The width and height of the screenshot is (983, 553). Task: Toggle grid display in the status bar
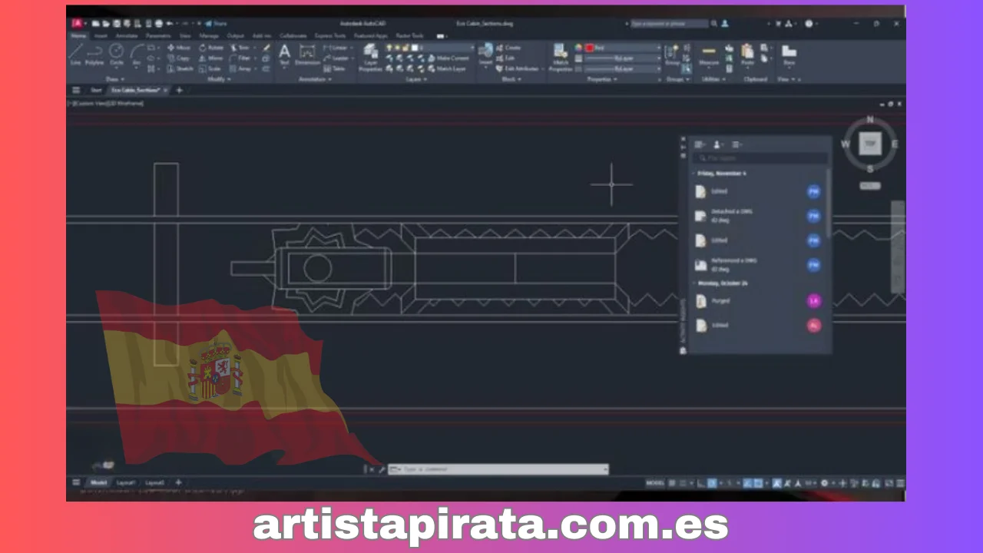[x=672, y=482]
